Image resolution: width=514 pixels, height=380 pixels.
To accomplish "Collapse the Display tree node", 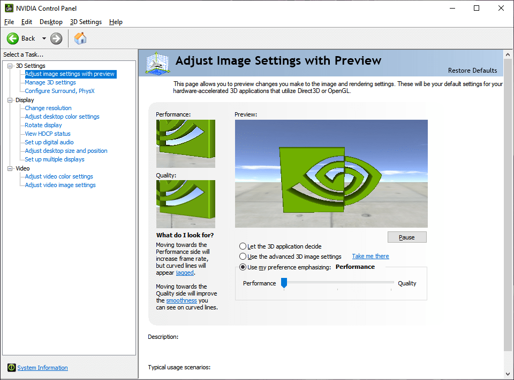I will pyautogui.click(x=10, y=100).
